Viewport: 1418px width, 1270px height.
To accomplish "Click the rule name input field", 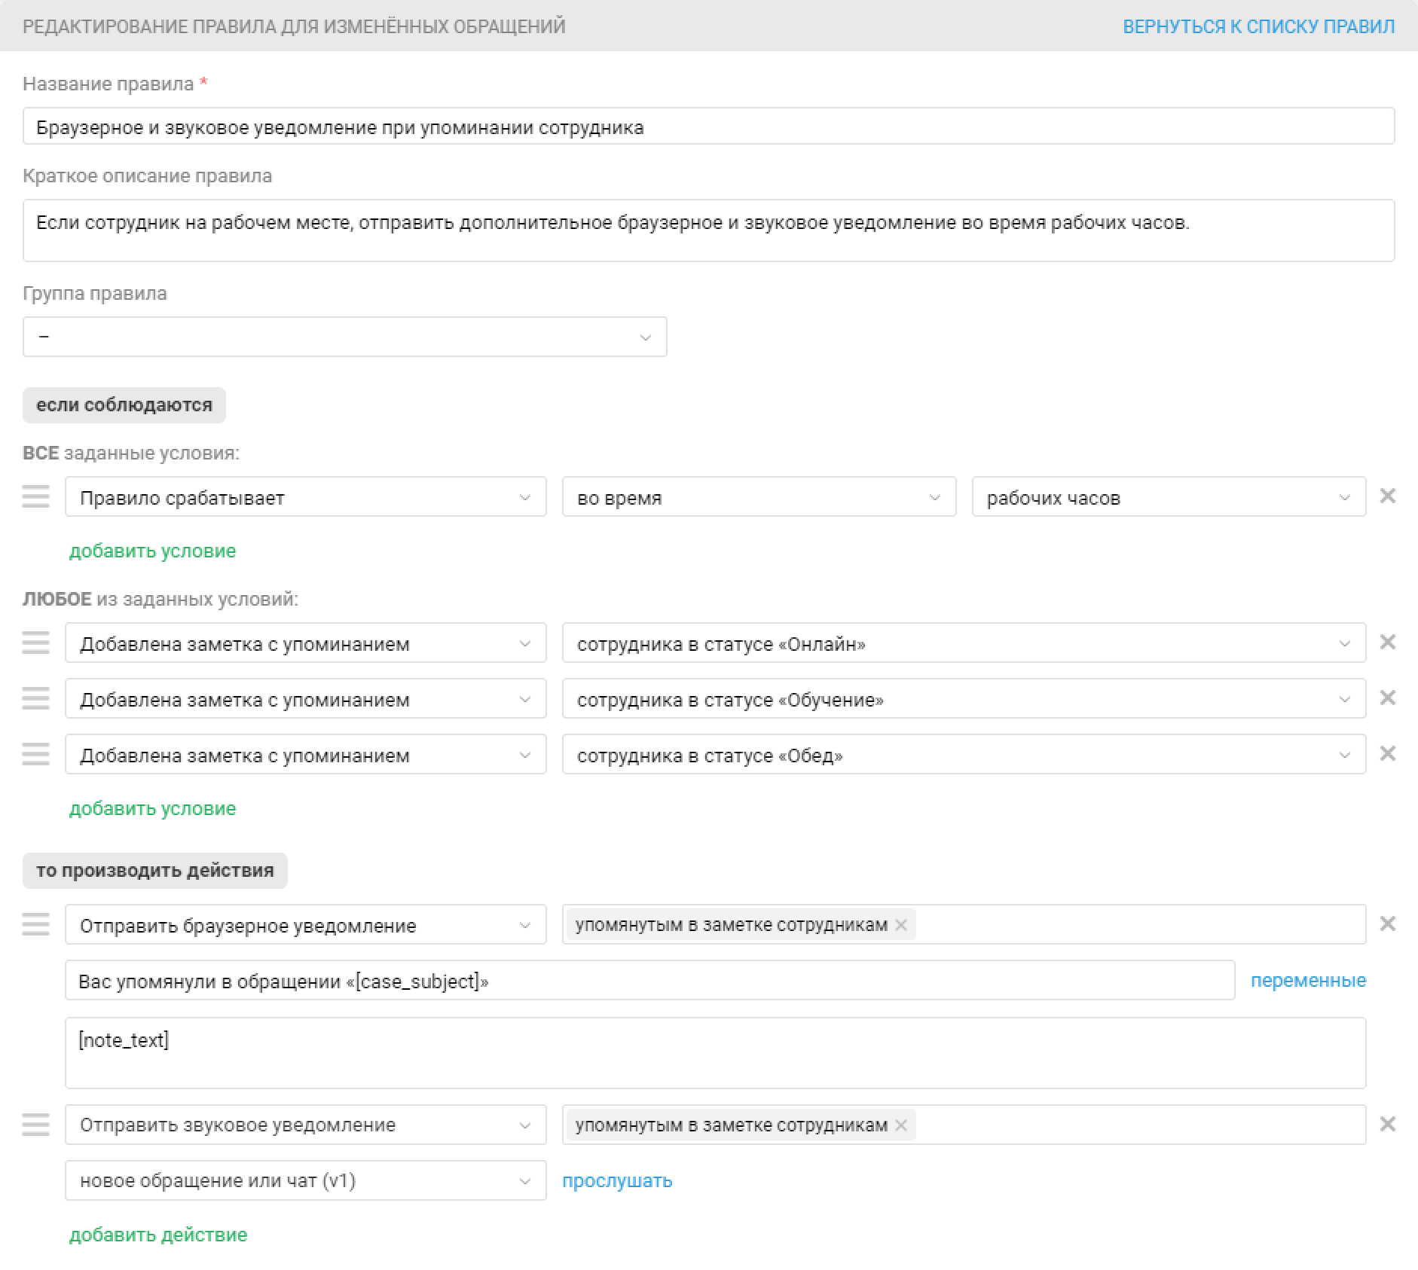I will [708, 127].
